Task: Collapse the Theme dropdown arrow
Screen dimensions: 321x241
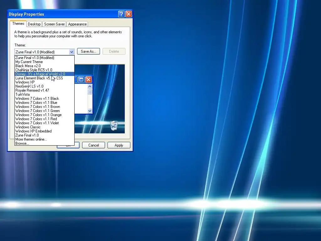Action: [71, 52]
